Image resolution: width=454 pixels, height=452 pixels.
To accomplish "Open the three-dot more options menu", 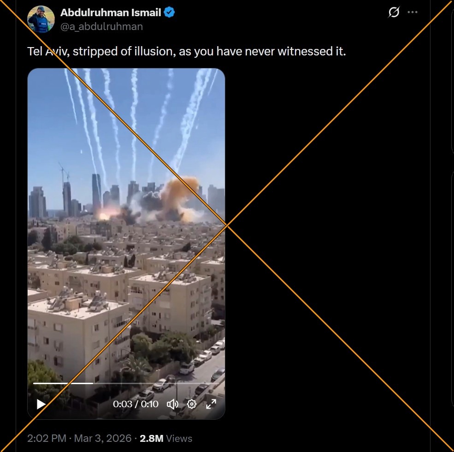I will (413, 12).
